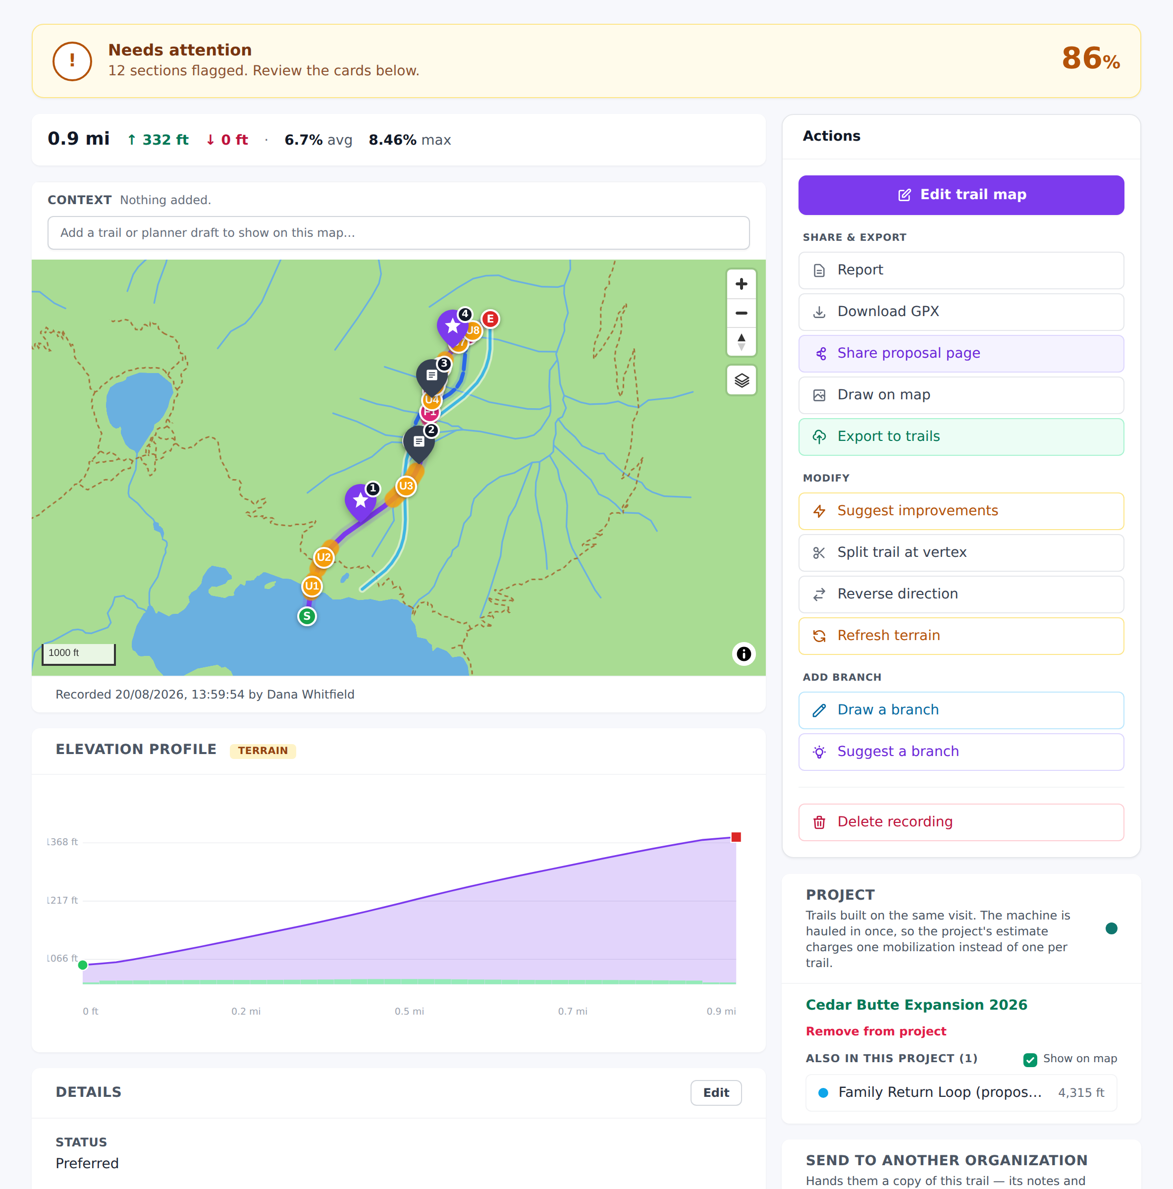Click the 86% score in the banner

tap(1091, 59)
